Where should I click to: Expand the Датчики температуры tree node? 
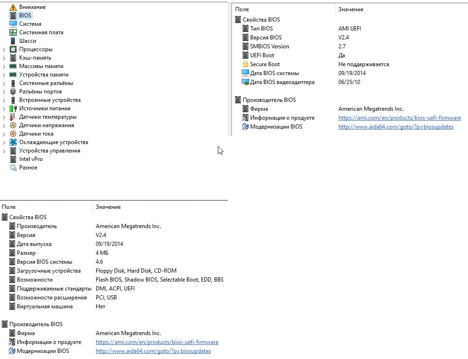point(4,117)
